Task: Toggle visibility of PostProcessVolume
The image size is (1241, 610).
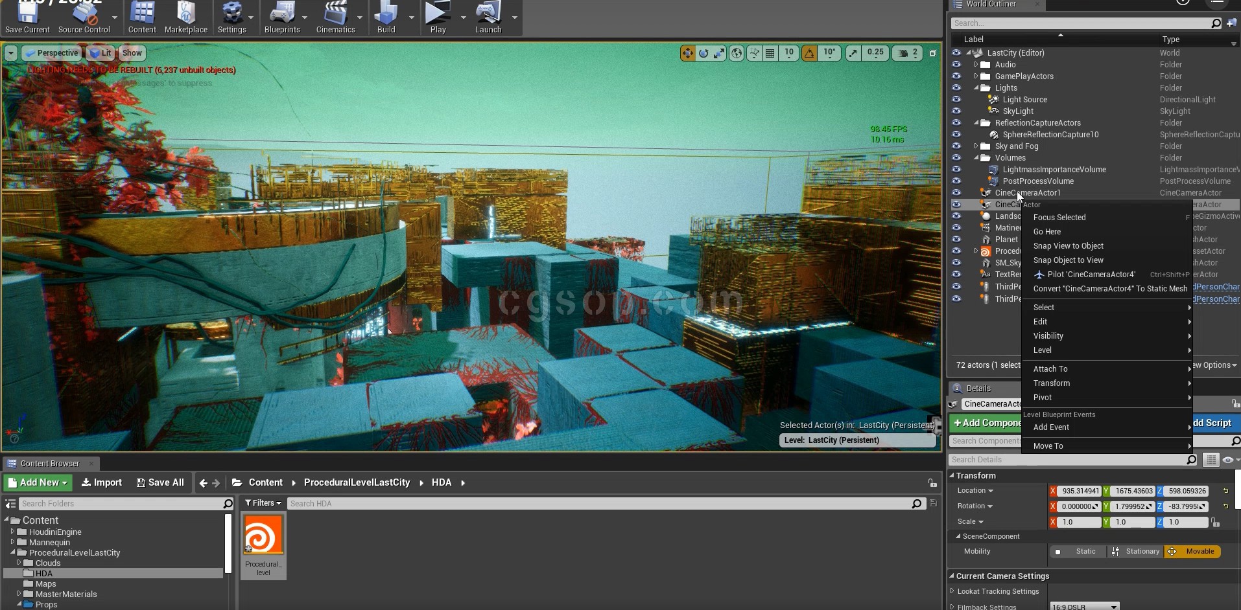Action: [x=956, y=181]
